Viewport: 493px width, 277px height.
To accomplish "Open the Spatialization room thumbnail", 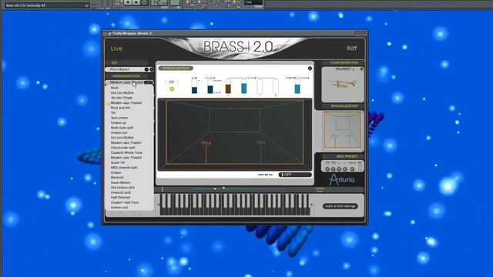I will coord(343,130).
